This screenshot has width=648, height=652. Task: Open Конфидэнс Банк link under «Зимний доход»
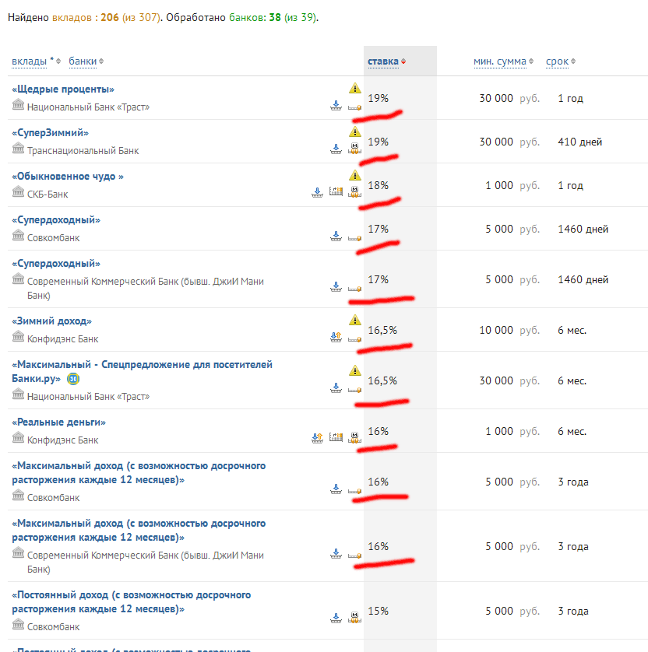(x=62, y=339)
